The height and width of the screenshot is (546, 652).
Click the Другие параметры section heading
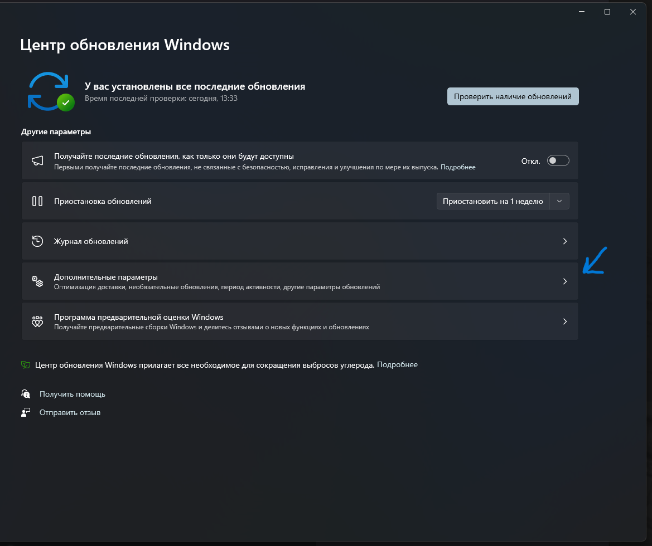pyautogui.click(x=56, y=131)
